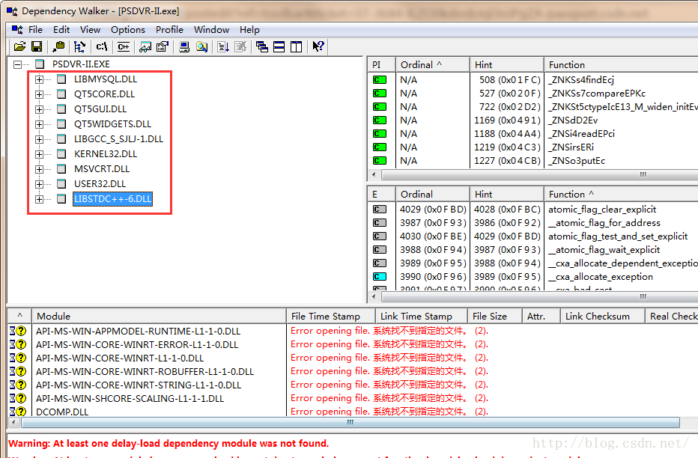Expand the KERNEL32.DLL tree node

pos(40,154)
